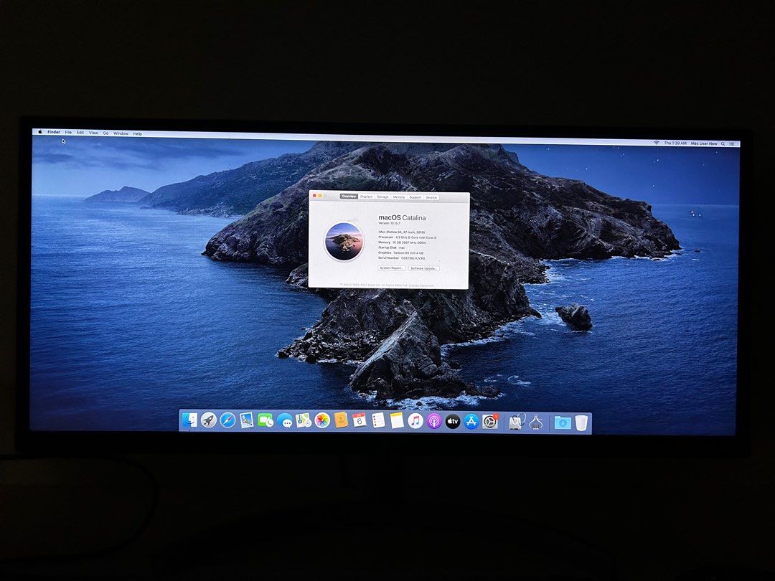Image resolution: width=775 pixels, height=581 pixels.
Task: Open Podcasts purple icon in Dock
Action: (x=434, y=422)
